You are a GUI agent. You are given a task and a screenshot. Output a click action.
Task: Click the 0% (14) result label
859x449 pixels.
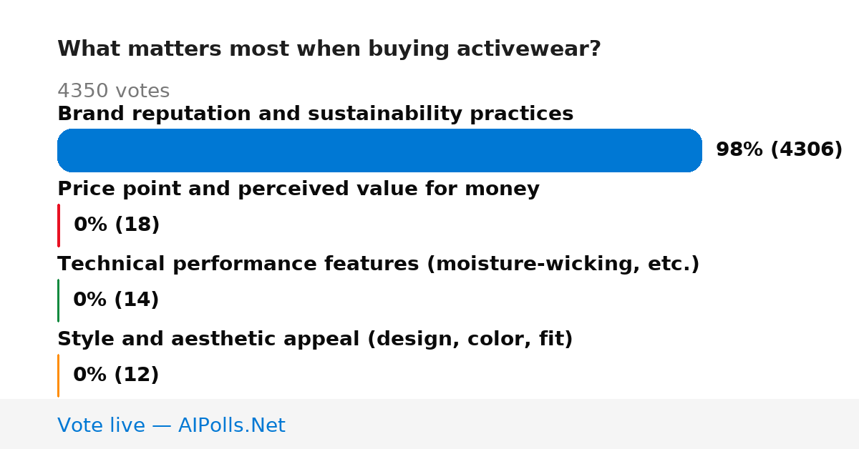(x=116, y=300)
